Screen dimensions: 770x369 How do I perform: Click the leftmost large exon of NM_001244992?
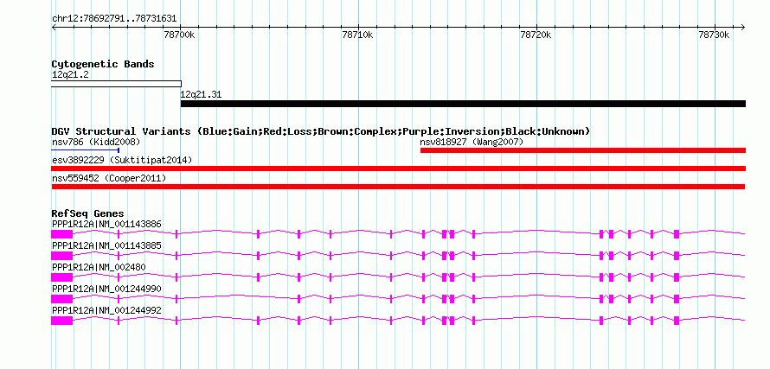(62, 321)
